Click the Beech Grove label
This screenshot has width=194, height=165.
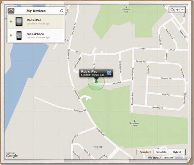(170, 34)
